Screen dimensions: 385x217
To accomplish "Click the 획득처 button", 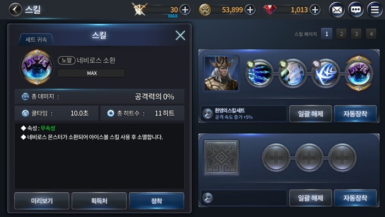I will (x=99, y=201).
